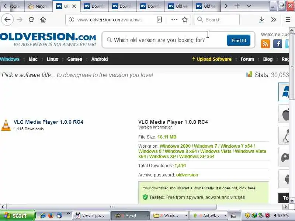Screen dimensions: 295x221
Task: Click the vertical scrollbar down arrow
Action: click(292, 200)
